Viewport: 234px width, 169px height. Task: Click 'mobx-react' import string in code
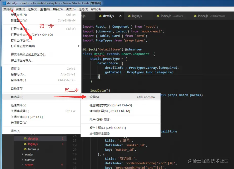151,31
